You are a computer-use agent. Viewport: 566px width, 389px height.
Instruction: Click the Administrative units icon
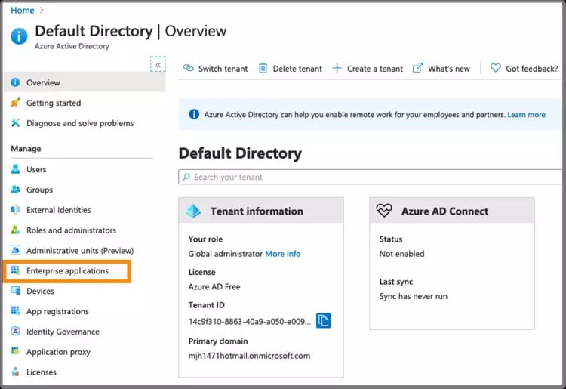click(x=15, y=250)
